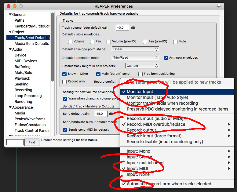Enable the Pan envelope checkbox
Image resolution: width=237 pixels, height=192 pixels.
click(92, 42)
